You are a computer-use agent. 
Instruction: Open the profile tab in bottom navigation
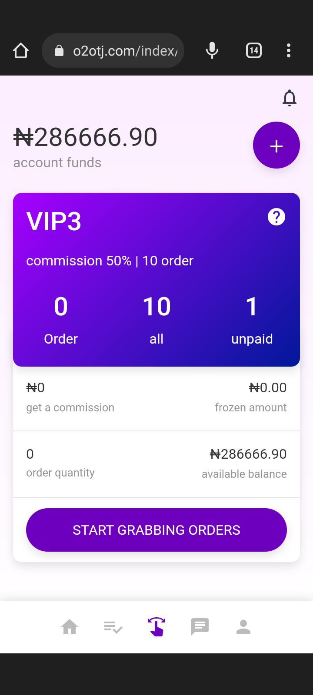click(x=243, y=627)
